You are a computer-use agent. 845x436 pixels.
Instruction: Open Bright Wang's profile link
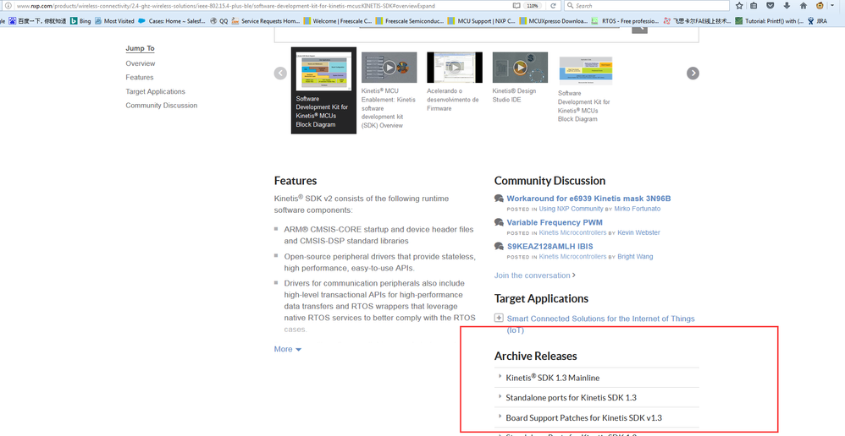tap(635, 257)
